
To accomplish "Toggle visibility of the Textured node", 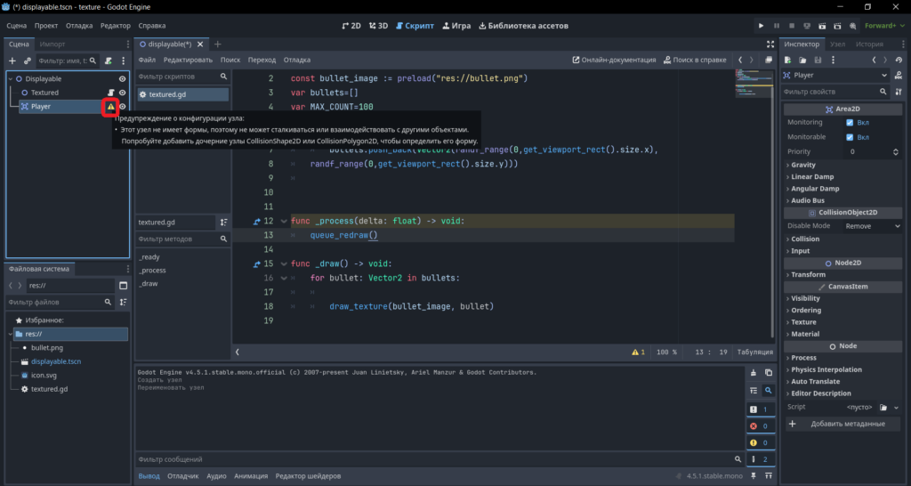I will (122, 93).
